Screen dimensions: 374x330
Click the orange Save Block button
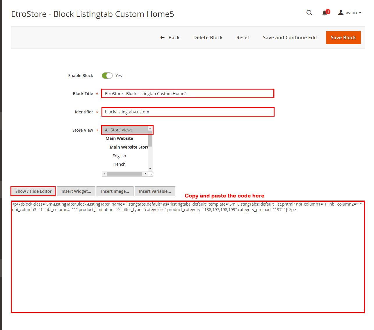(x=343, y=38)
